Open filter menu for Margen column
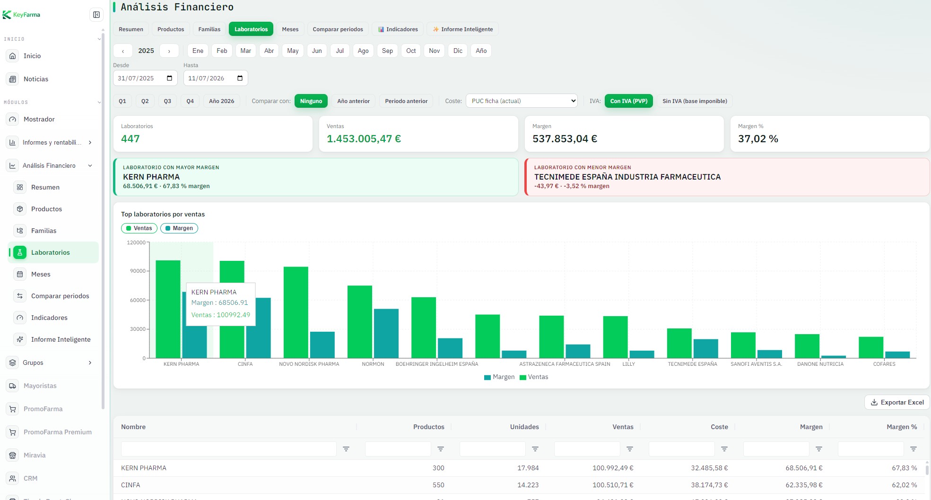931x500 pixels. (x=819, y=449)
